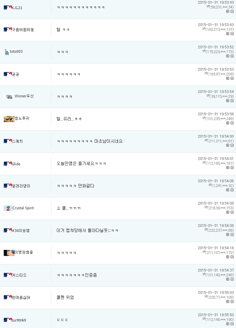Open user profile of 구름바람하늘
Screen dimensions: 236x328
coord(23,30)
